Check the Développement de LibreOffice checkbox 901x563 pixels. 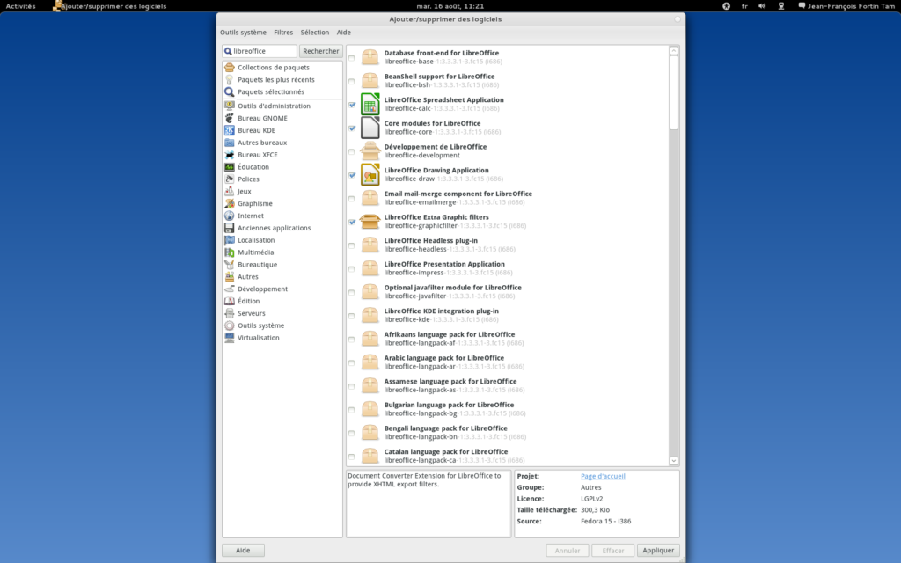[352, 151]
